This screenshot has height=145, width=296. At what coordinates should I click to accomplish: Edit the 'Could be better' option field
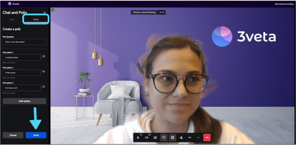(21, 57)
